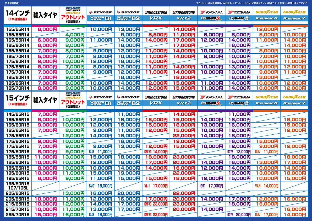Select the 185/70R14 tire size row label
The width and height of the screenshot is (312, 221).
(18, 88)
